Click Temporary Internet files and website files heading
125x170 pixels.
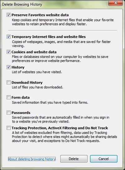[49, 37]
